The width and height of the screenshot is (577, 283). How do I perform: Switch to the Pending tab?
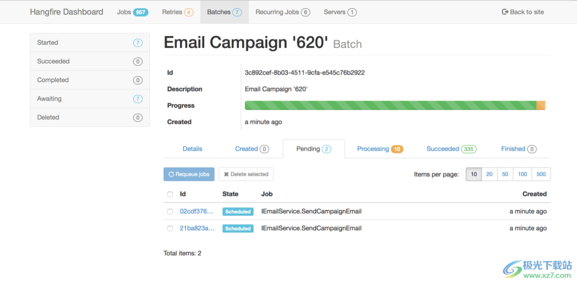(x=314, y=149)
